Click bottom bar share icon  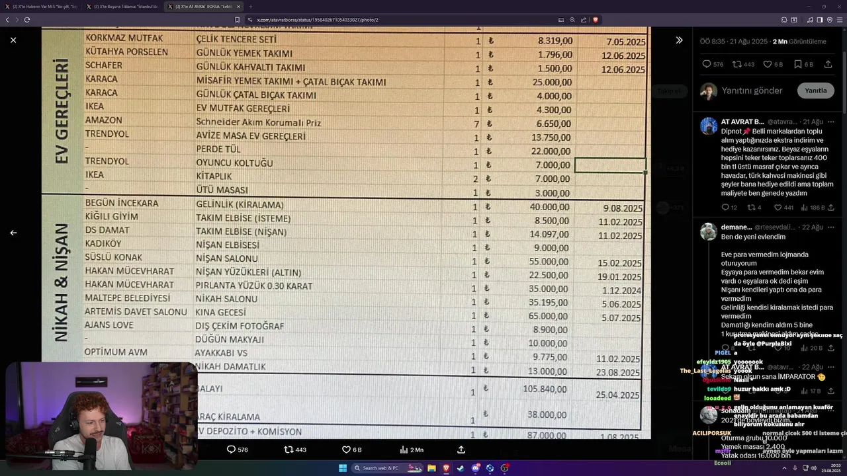pyautogui.click(x=461, y=450)
